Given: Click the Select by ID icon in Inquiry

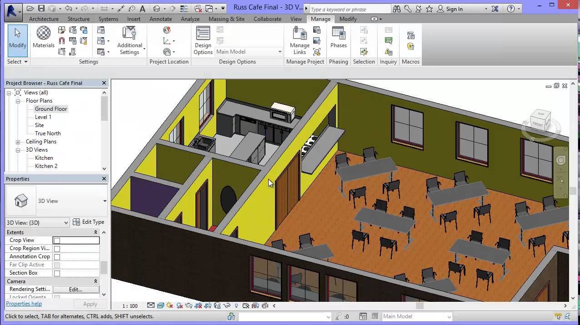Looking at the screenshot, I should [x=388, y=41].
